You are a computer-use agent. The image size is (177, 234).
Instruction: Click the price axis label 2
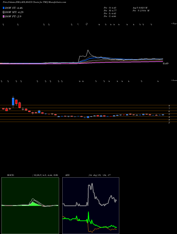[x=169, y=123]
